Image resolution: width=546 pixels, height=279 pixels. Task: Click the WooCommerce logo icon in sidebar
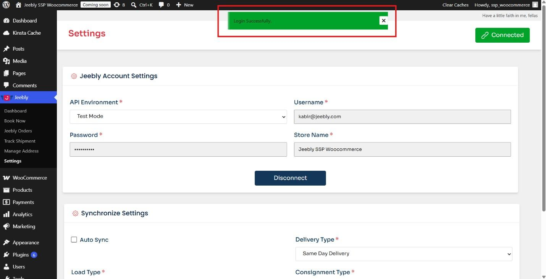(x=6, y=178)
